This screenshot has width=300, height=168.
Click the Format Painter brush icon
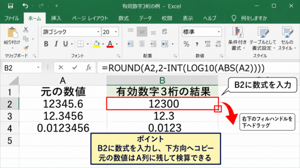26,48
